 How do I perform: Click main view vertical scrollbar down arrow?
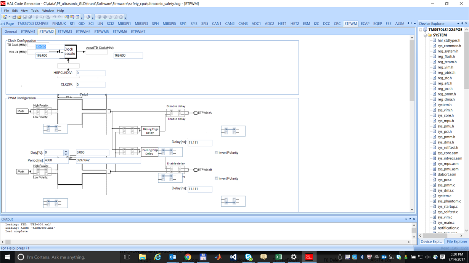(x=412, y=209)
